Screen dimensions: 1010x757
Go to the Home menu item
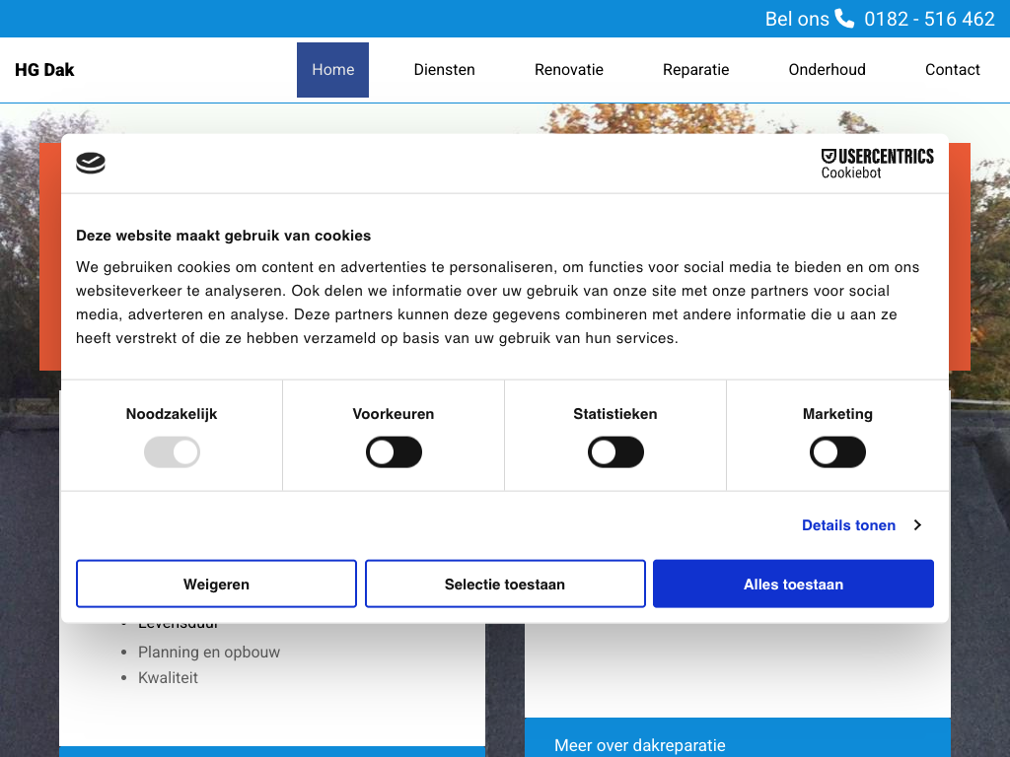[332, 70]
